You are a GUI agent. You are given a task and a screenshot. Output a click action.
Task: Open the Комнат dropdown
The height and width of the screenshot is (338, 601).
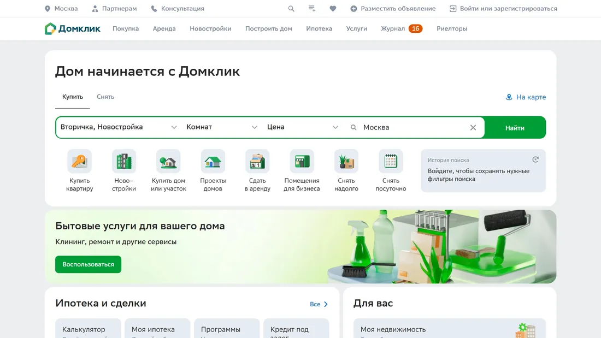pos(255,127)
